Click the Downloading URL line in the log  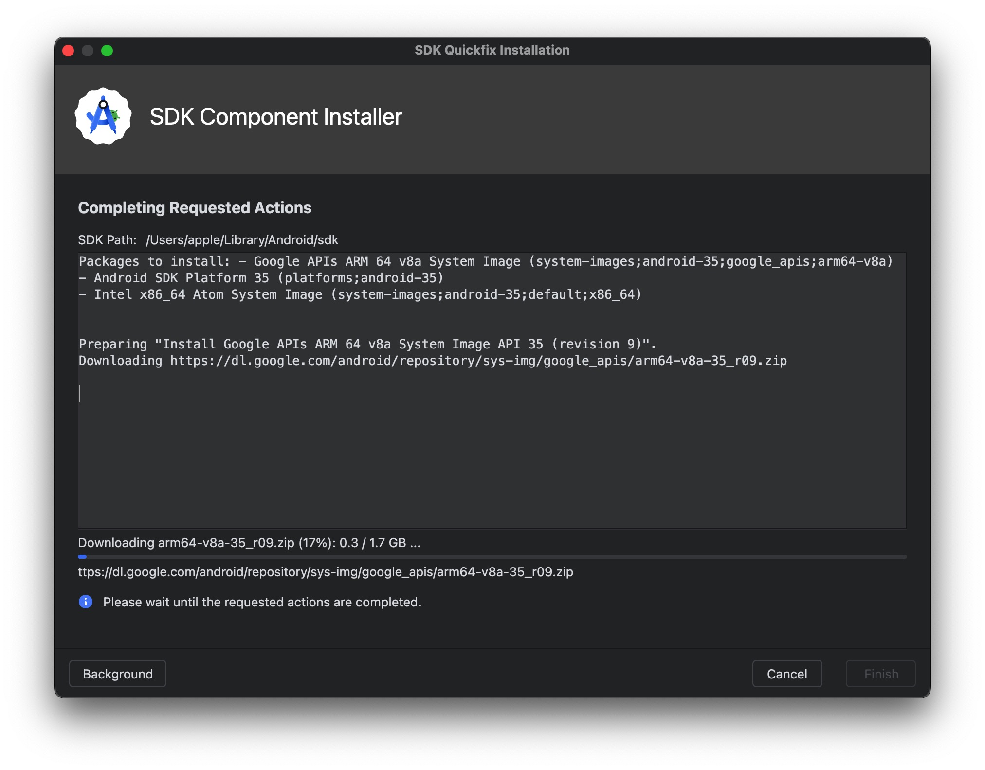tap(432, 361)
